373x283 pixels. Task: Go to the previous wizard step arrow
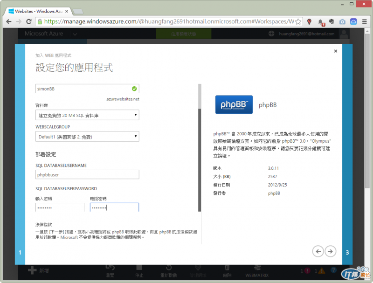(x=318, y=251)
